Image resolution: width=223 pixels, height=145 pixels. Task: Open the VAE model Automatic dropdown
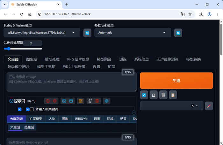click(133, 33)
